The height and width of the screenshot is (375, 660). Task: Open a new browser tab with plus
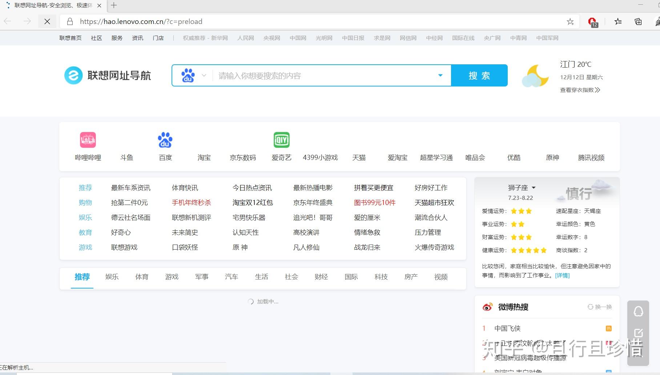point(114,5)
